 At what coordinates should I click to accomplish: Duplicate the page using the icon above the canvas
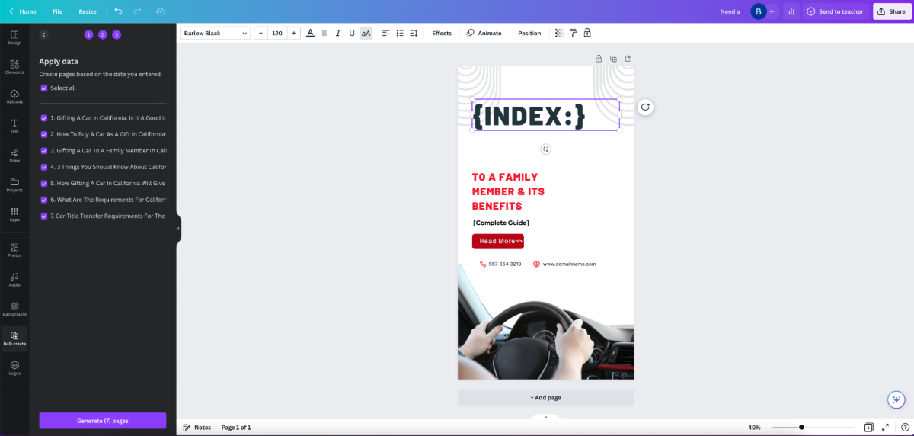point(613,59)
